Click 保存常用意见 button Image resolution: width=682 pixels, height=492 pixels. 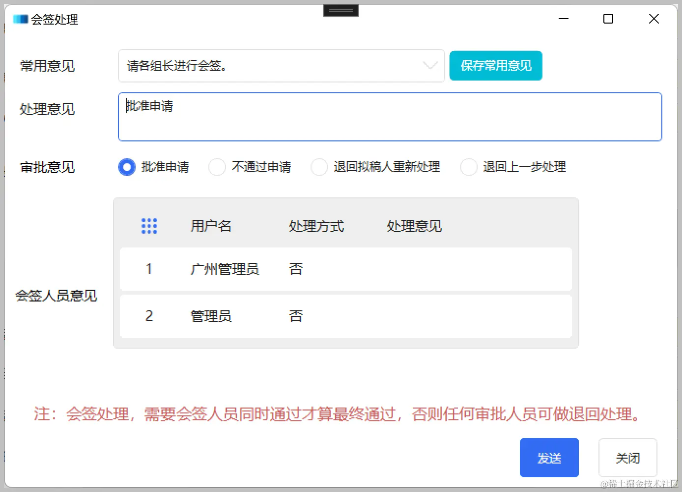pos(496,66)
